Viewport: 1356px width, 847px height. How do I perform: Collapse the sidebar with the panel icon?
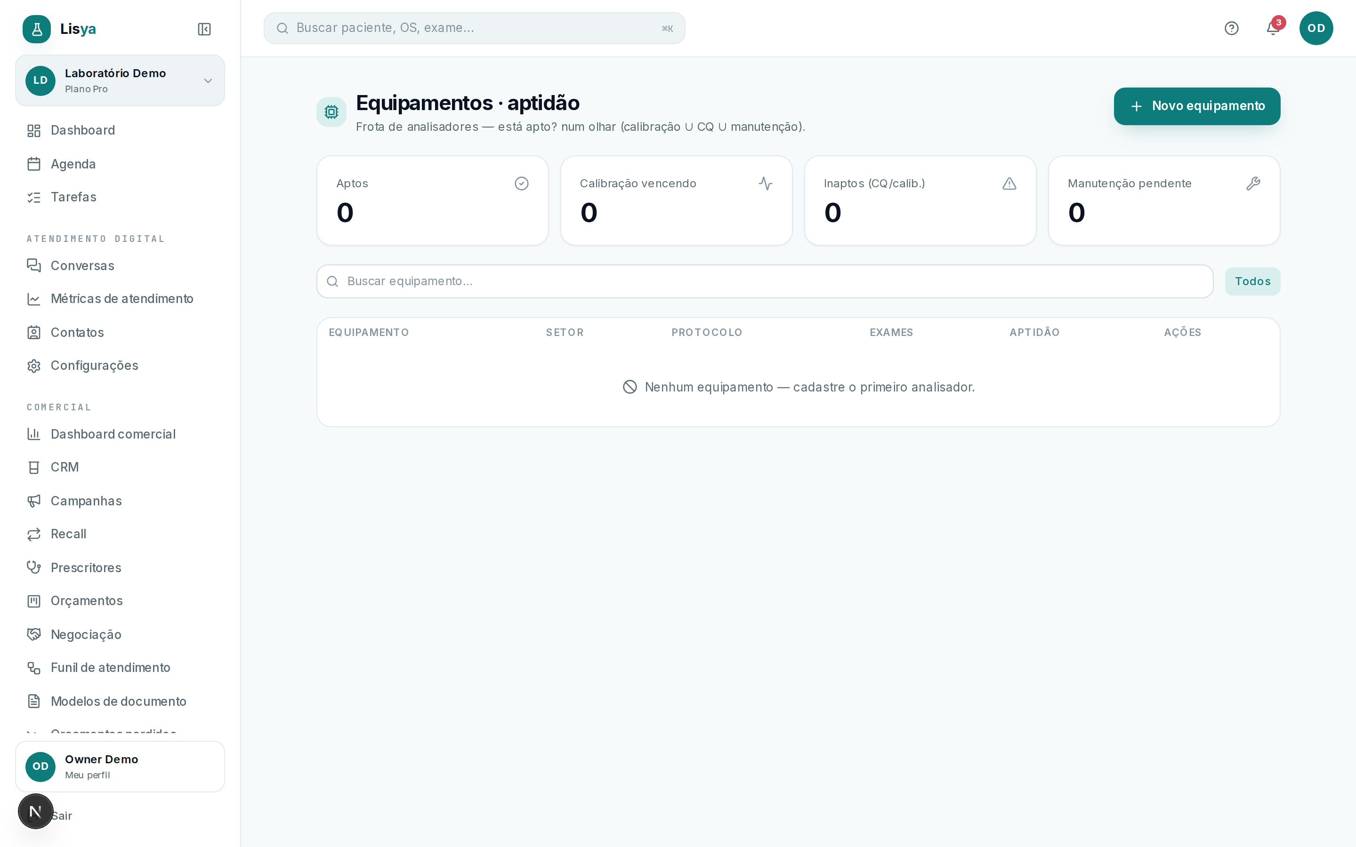click(x=204, y=29)
